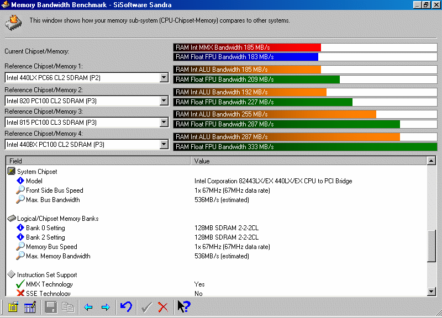Minimize the Memory Bandwidth Benchmark window
This screenshot has width=442, height=318.
pyautogui.click(x=418, y=5)
